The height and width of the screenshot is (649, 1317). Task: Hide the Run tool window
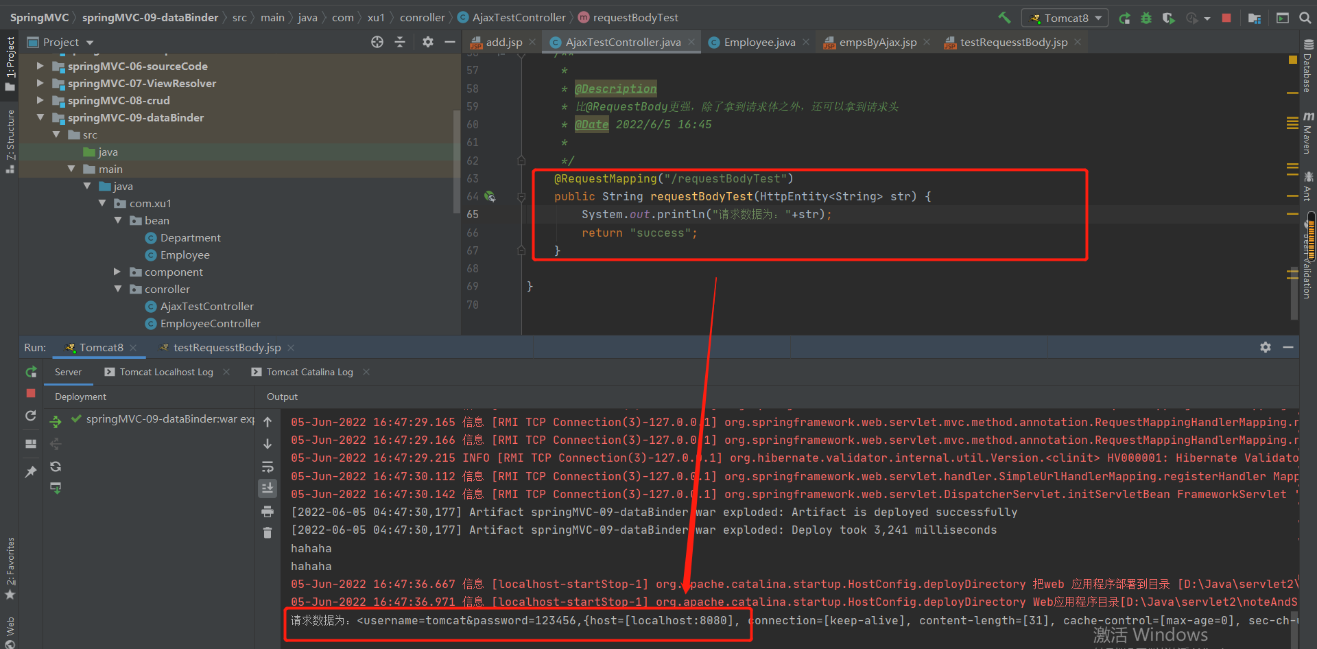pos(1288,348)
